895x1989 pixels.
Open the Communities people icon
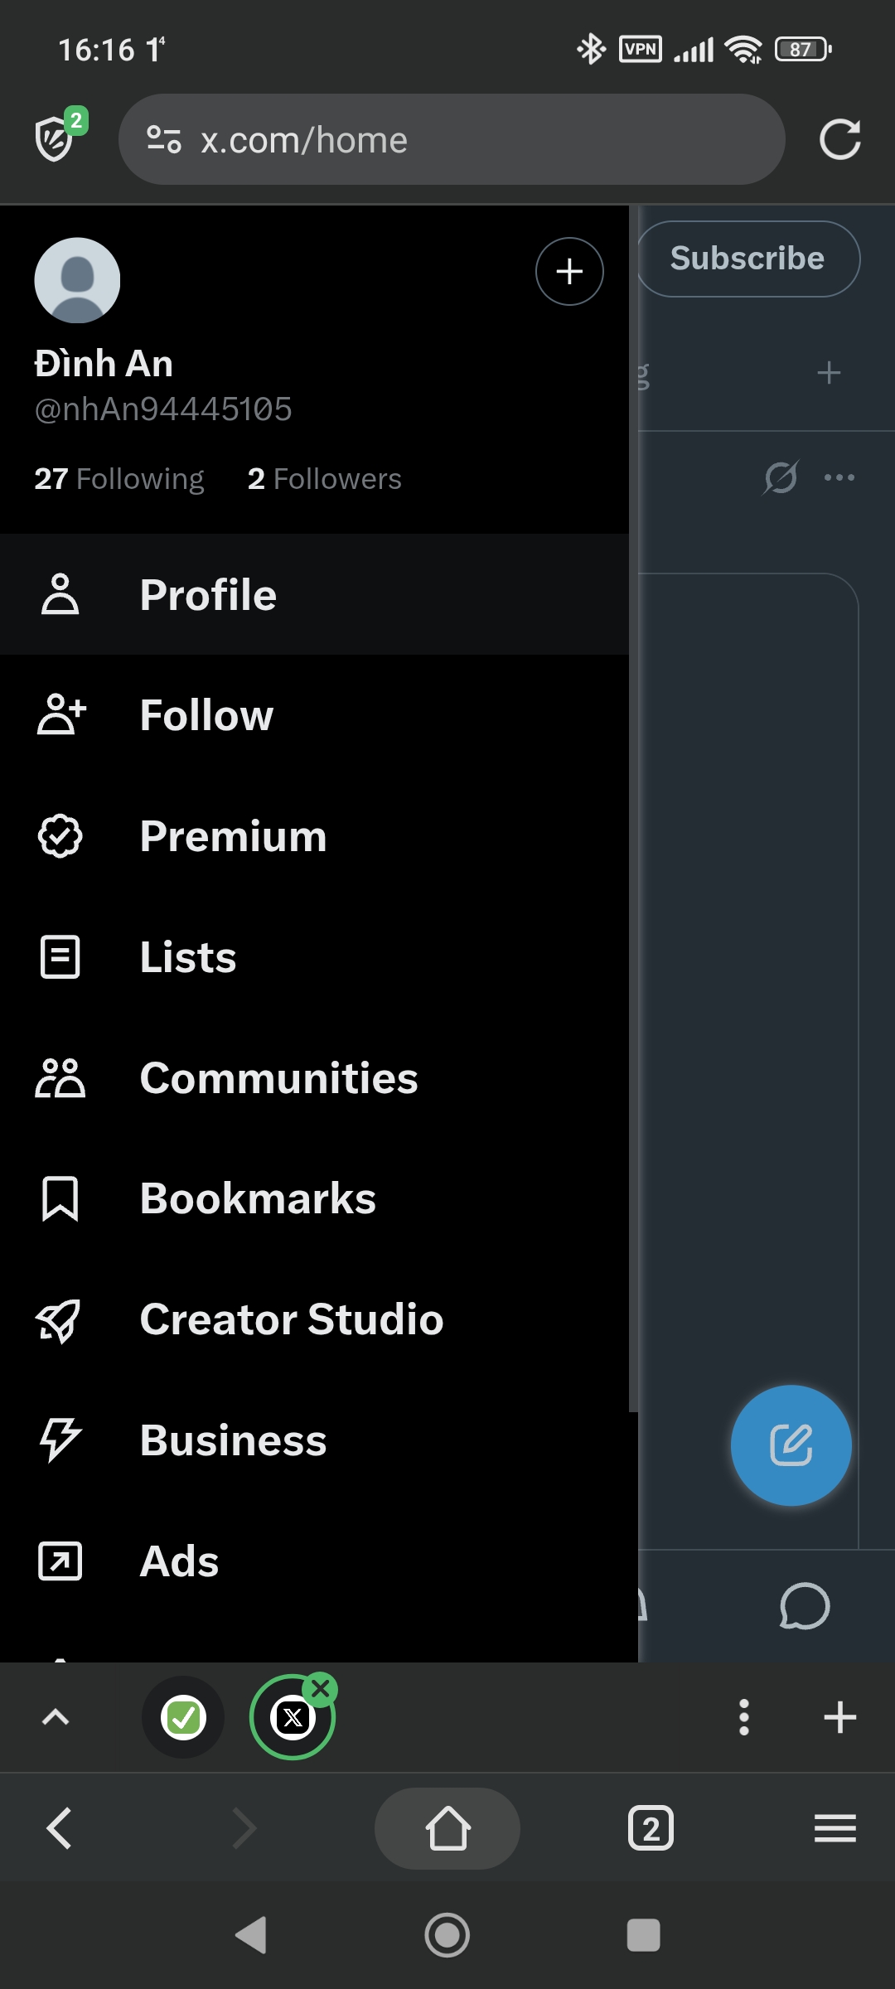point(60,1077)
